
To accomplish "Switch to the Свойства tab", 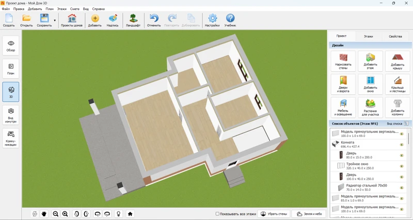I will (x=395, y=37).
